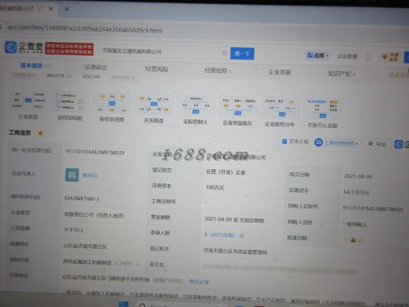This screenshot has height=307, width=409.
Task: Click the 2023年报 link in 参保人数
Action: tap(222, 235)
